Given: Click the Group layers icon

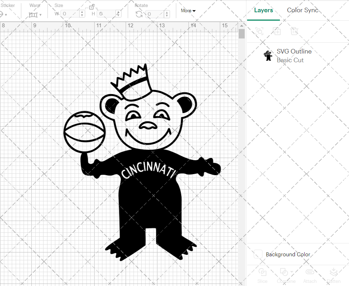Looking at the screenshot, I should coord(259,31).
